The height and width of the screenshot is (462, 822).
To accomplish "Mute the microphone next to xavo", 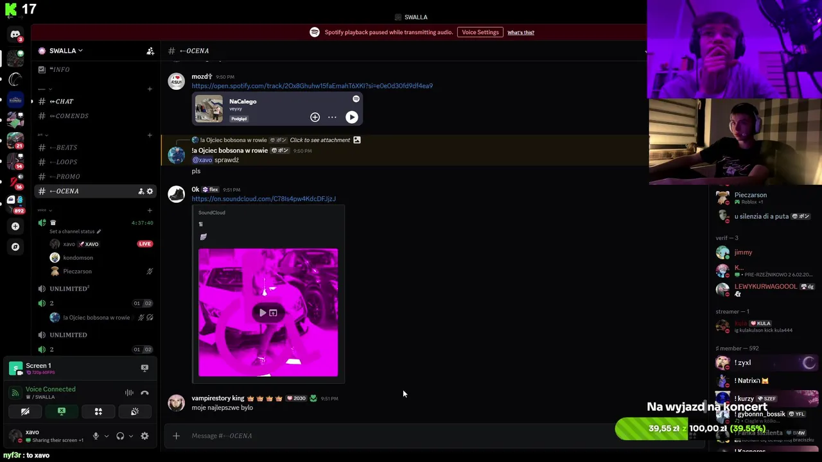I will [96, 436].
